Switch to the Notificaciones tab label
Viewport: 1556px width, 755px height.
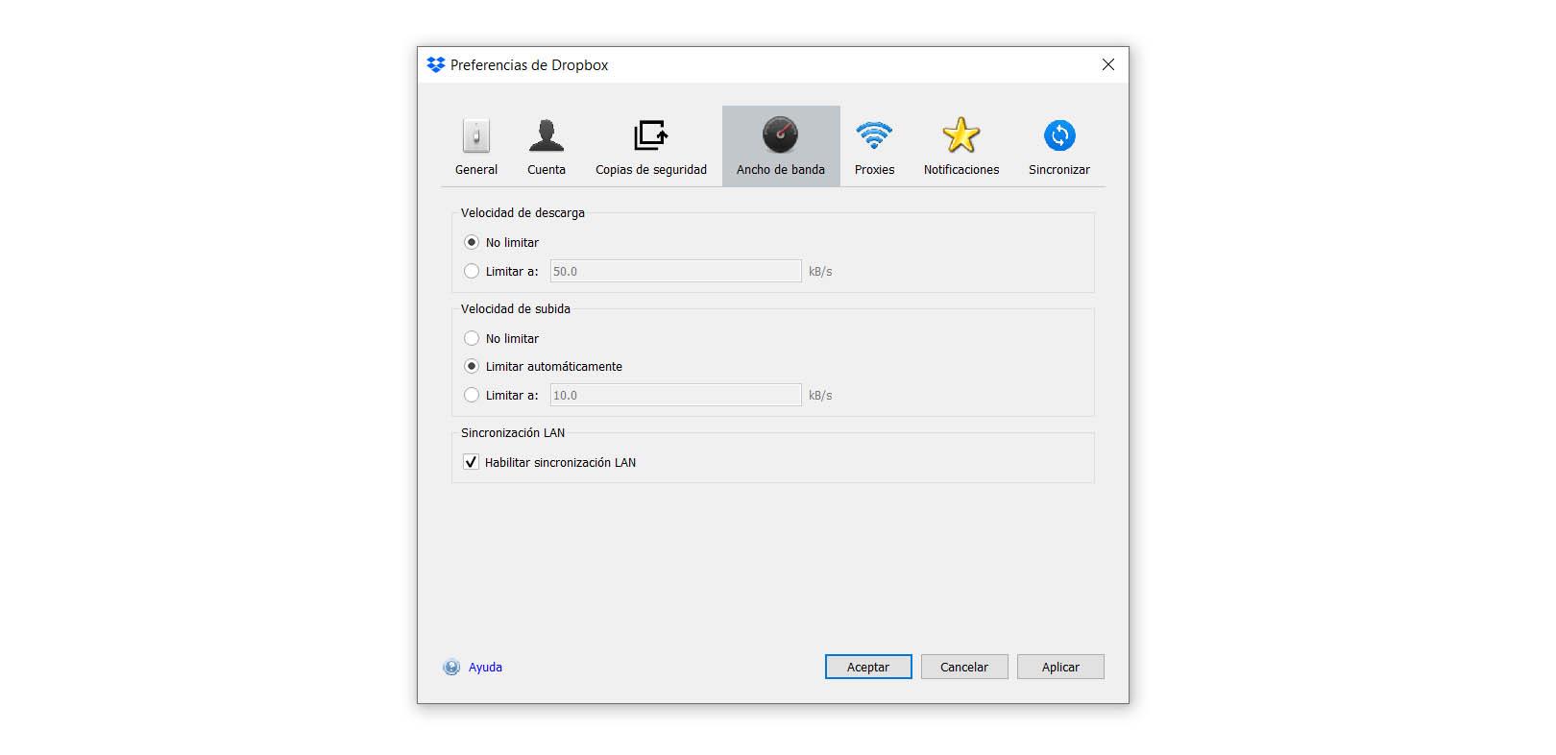point(961,170)
